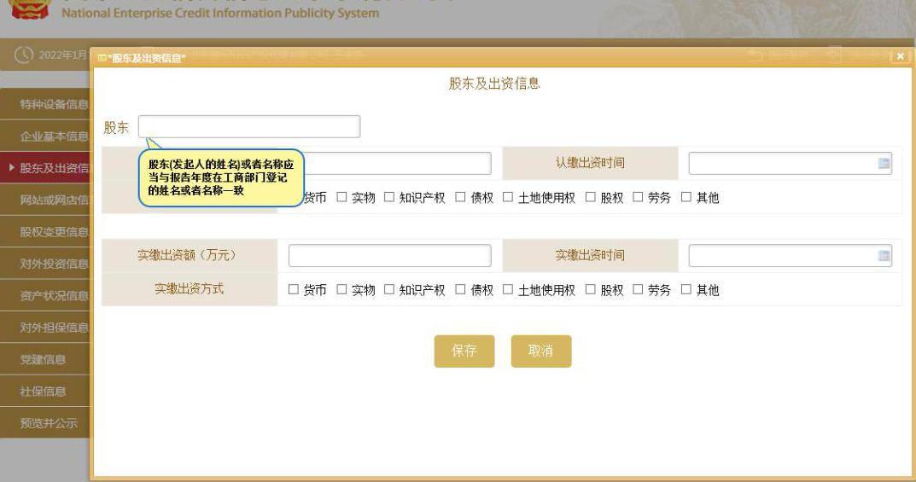Tick 货币 in the 实缴出资方式 row

click(294, 289)
